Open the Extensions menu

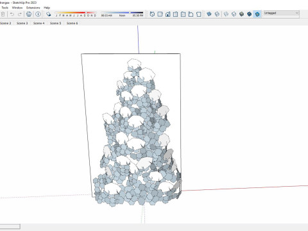coord(33,8)
